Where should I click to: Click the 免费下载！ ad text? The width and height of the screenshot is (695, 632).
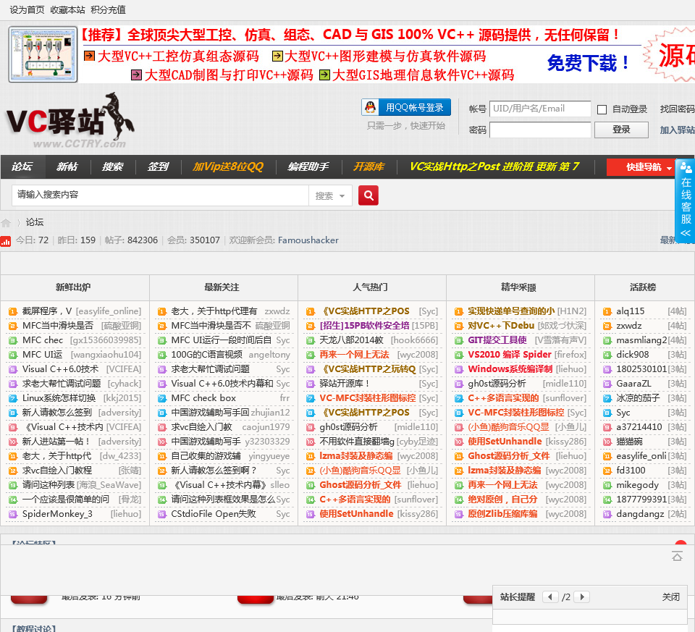(x=588, y=62)
